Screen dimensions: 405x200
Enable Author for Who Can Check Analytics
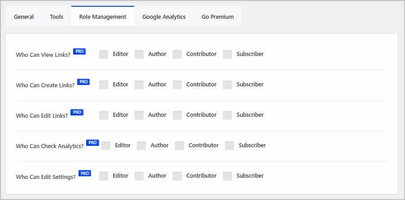141,145
